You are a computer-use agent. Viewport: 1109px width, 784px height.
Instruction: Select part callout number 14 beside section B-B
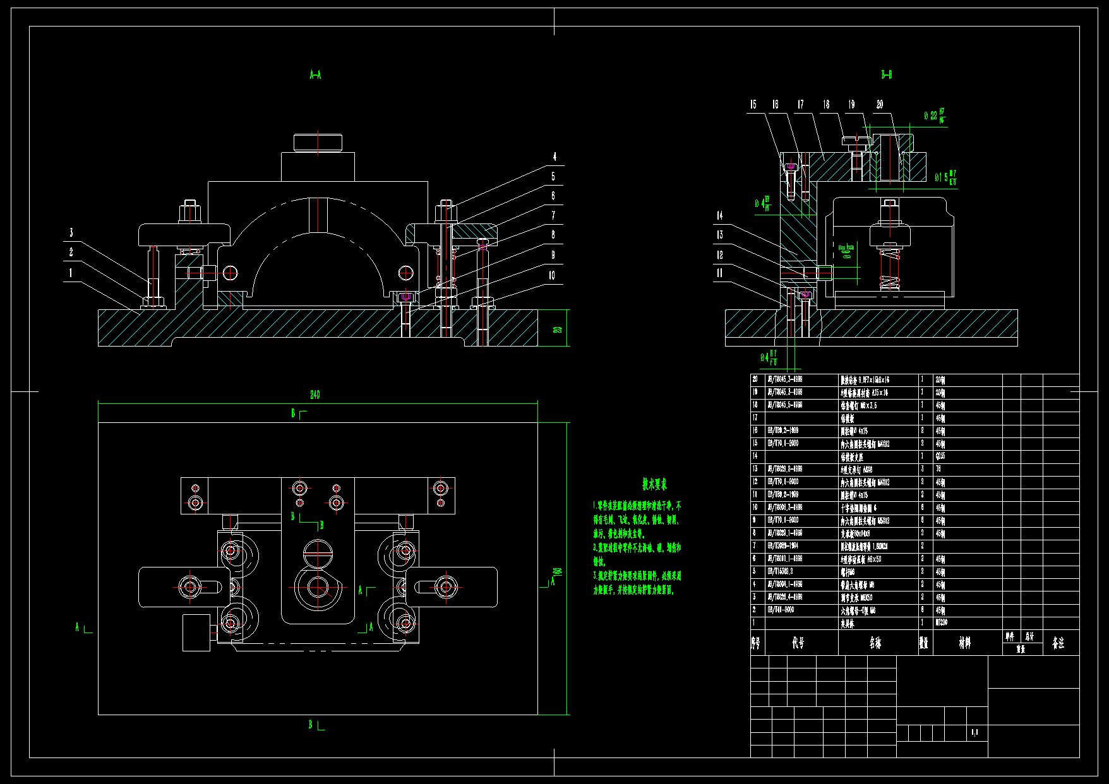719,215
